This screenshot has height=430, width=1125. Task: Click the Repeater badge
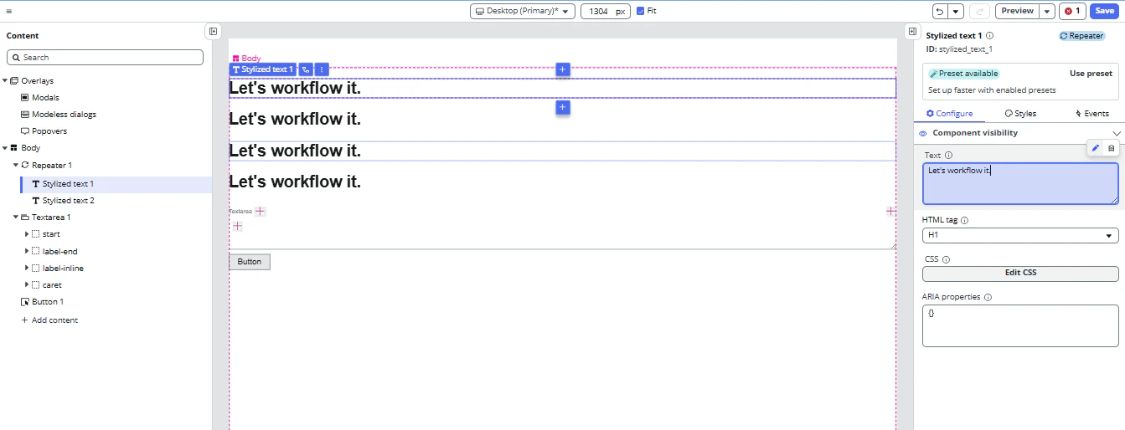point(1082,36)
